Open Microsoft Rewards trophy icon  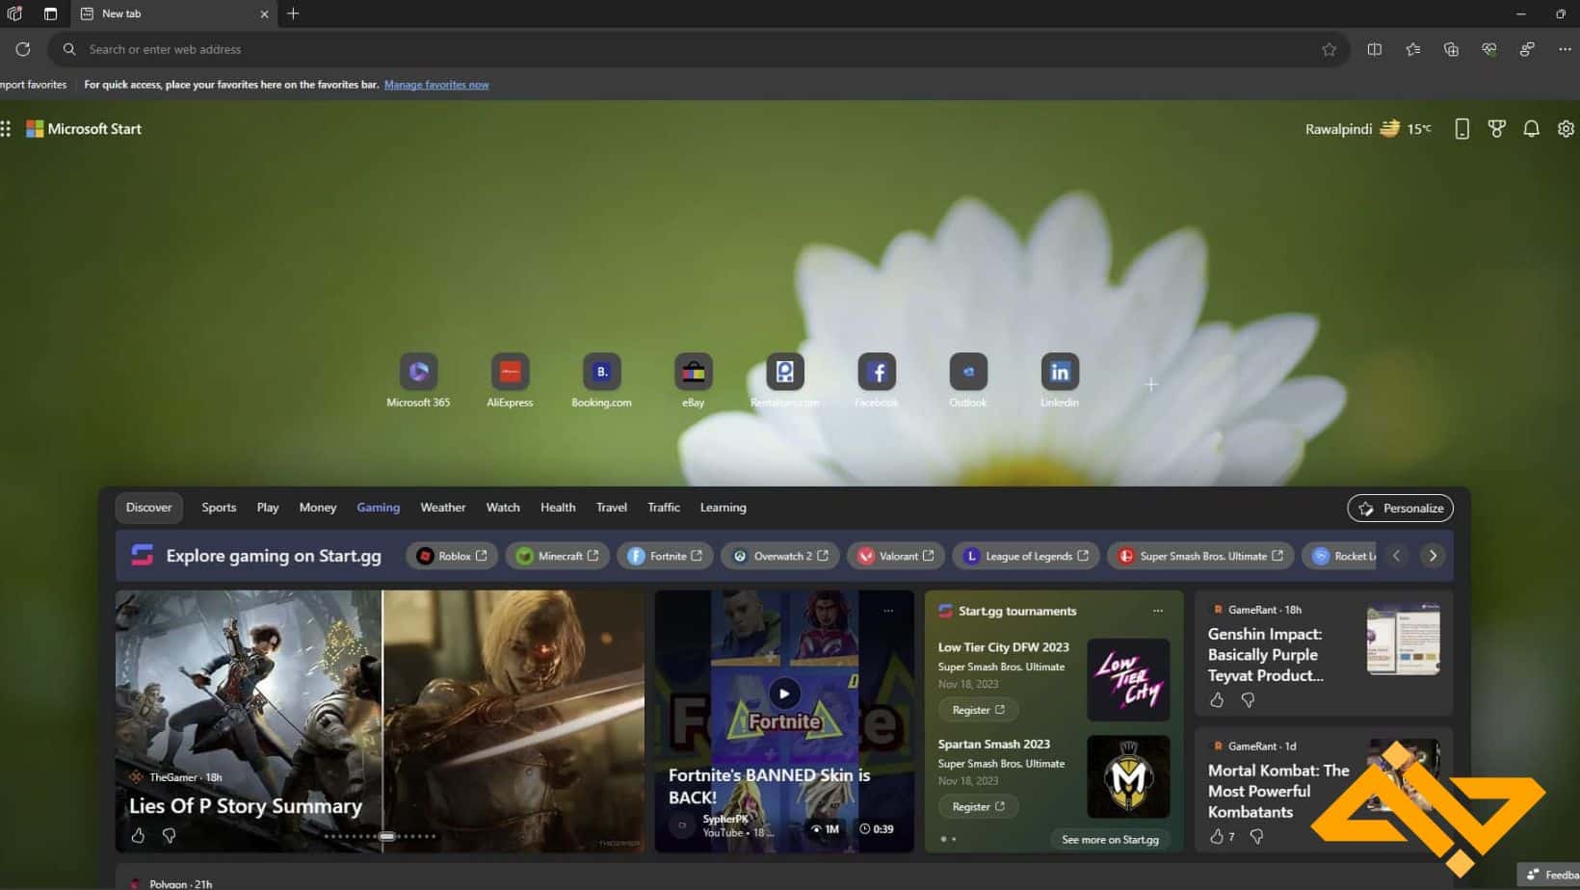pyautogui.click(x=1496, y=129)
